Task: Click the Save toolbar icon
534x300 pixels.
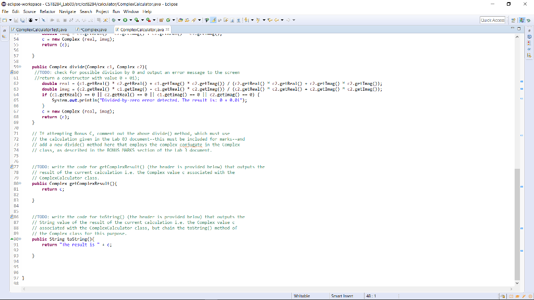Action: point(16,20)
